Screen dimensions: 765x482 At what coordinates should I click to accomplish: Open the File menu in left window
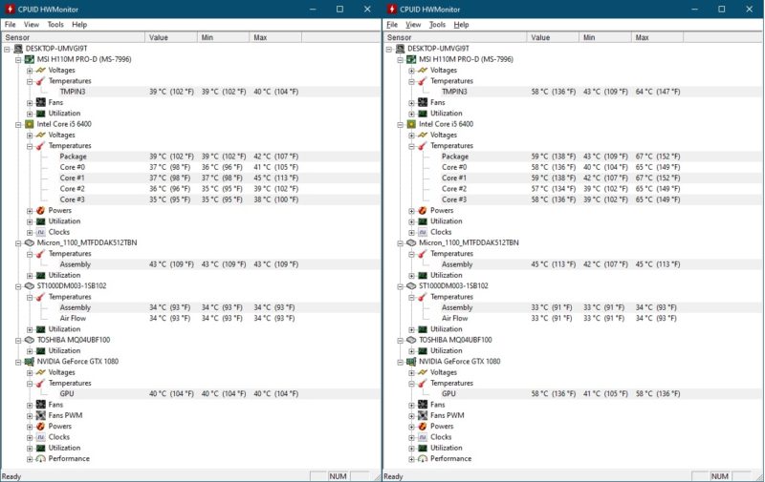point(11,24)
